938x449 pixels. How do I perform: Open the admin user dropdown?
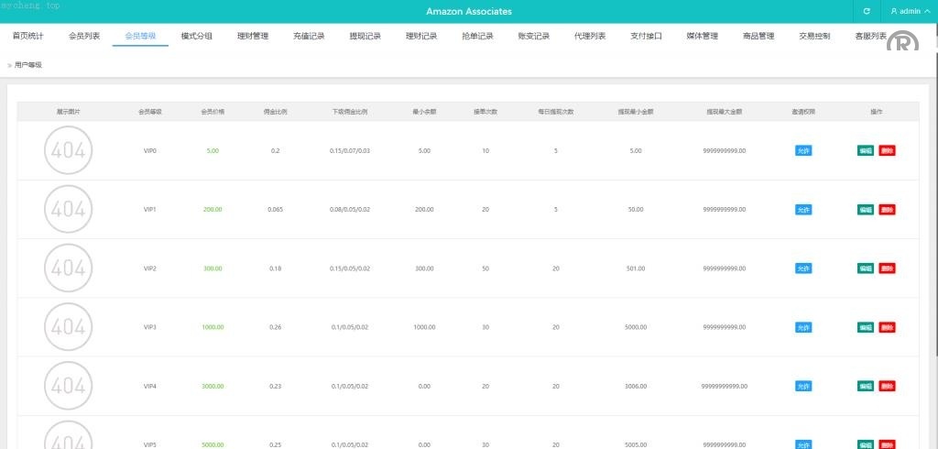coord(910,11)
